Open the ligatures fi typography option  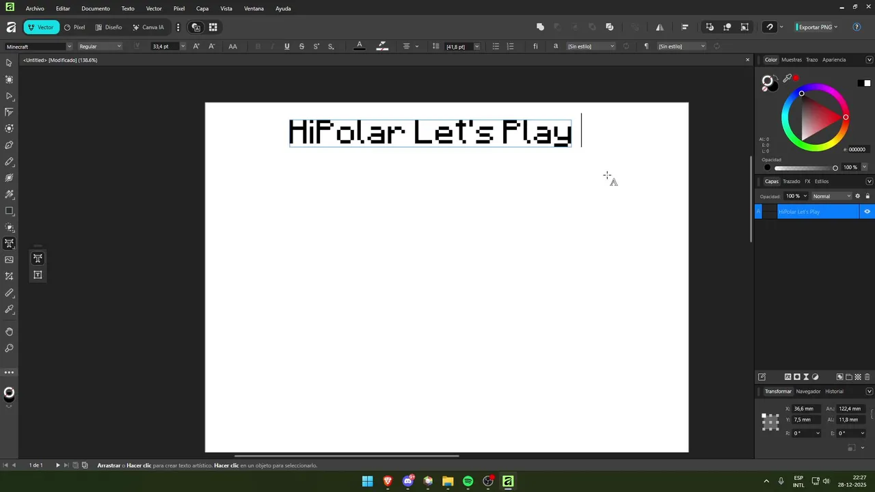(x=535, y=46)
